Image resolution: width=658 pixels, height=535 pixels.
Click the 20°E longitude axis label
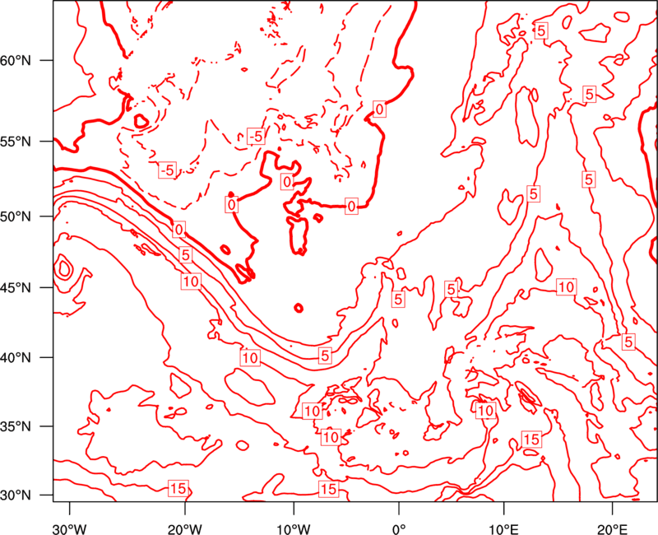pyautogui.click(x=612, y=528)
